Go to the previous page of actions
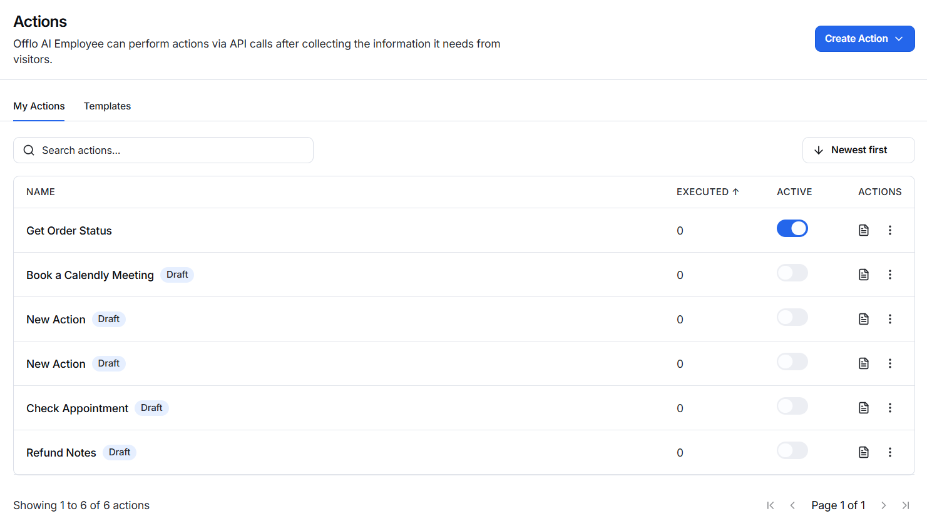The width and height of the screenshot is (927, 521). point(792,505)
